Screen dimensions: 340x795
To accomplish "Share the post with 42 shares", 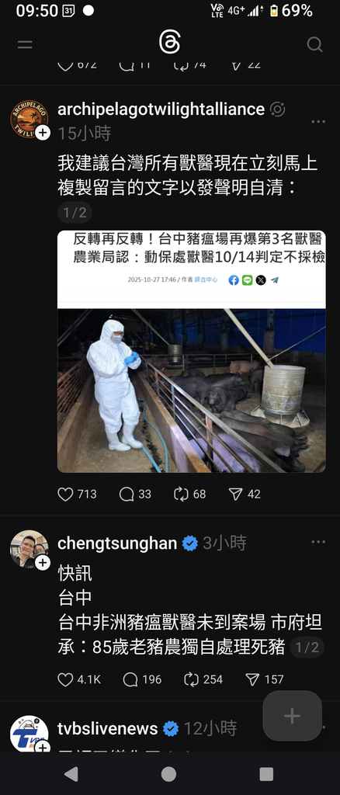I will tap(236, 494).
